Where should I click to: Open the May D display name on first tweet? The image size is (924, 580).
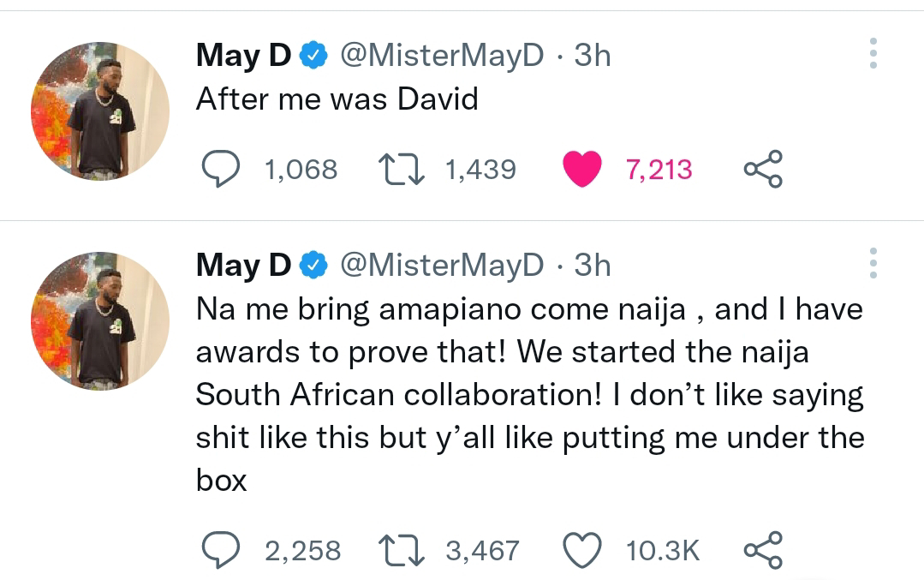point(243,56)
